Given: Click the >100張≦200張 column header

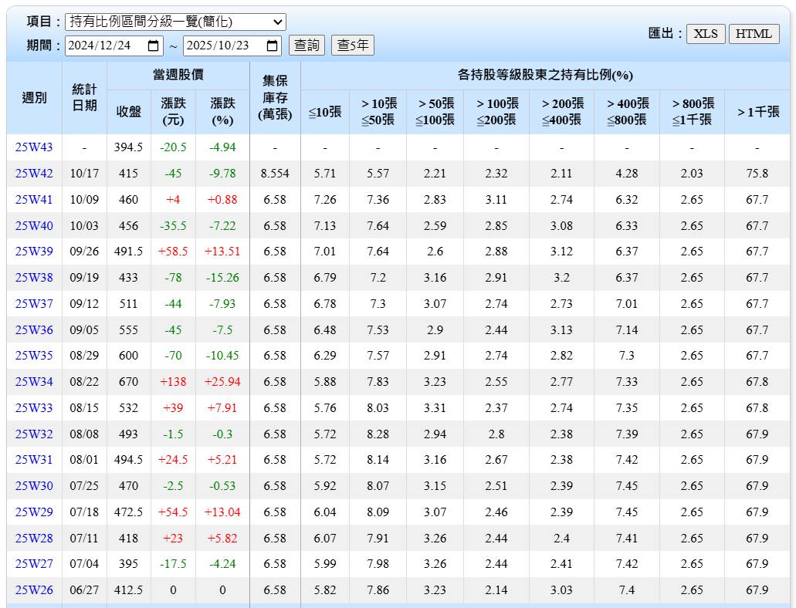Looking at the screenshot, I should 496,112.
